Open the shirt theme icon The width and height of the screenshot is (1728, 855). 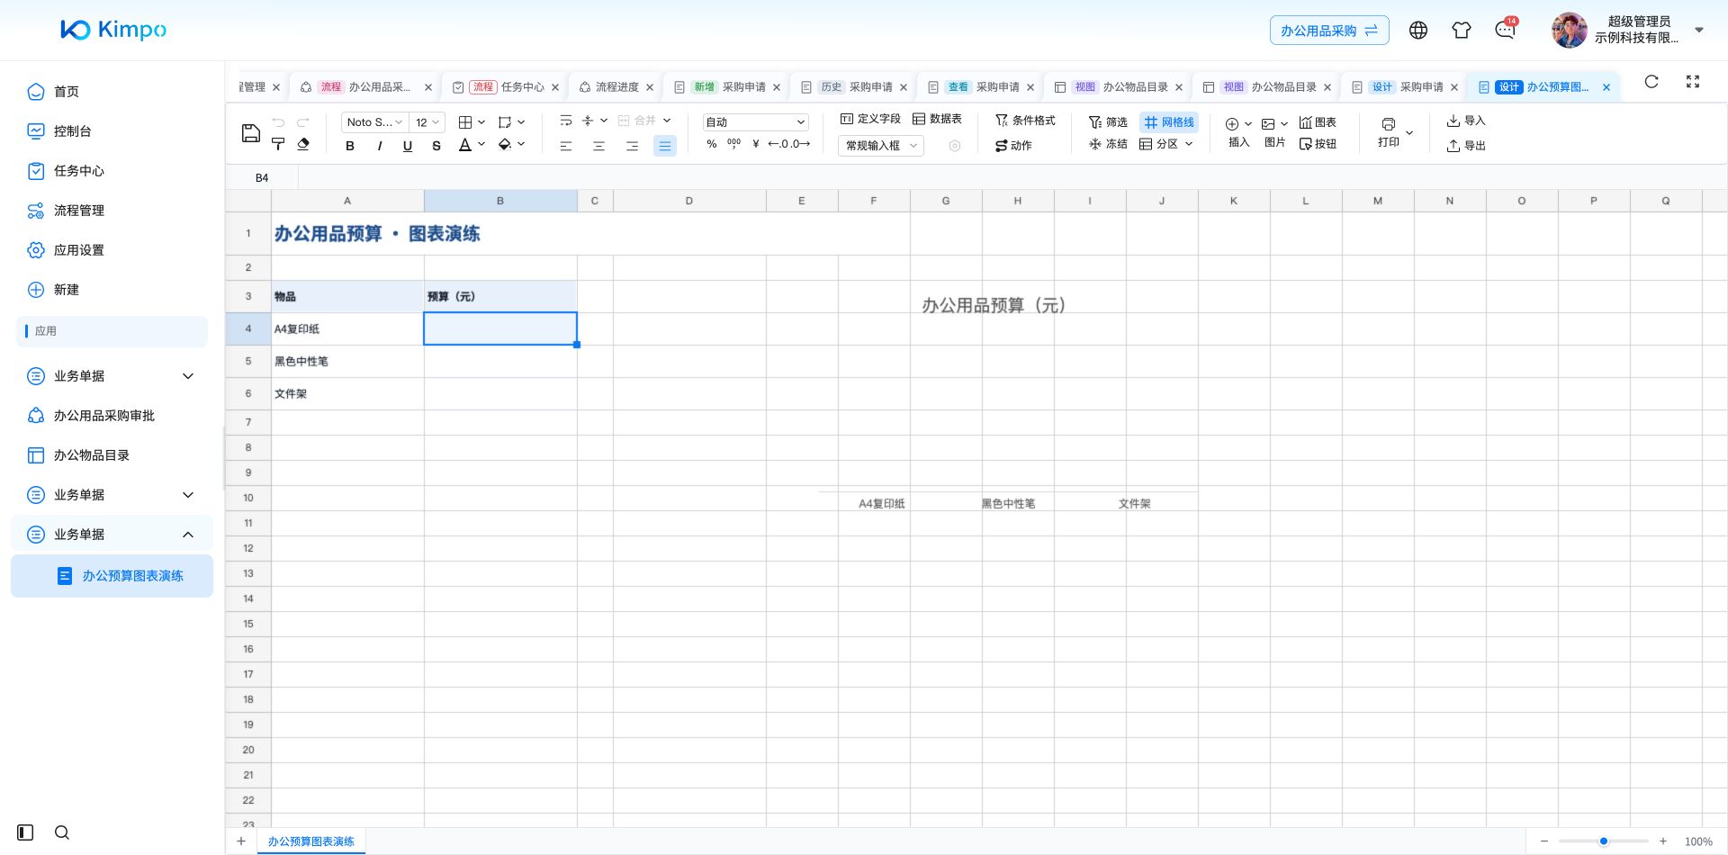tap(1462, 31)
